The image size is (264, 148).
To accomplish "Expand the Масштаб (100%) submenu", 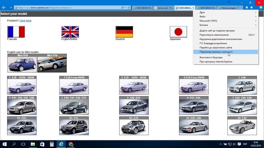I will (x=226, y=21).
